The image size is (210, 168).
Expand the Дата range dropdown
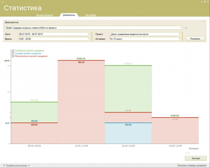tap(89, 34)
